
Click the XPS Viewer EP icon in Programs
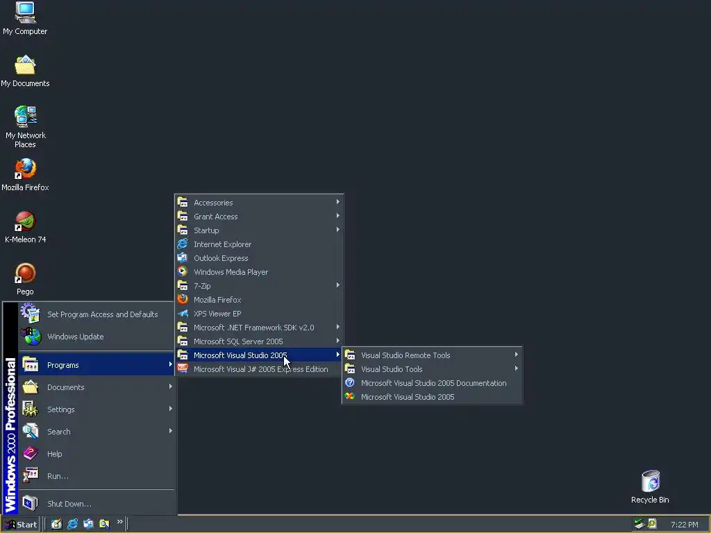click(183, 313)
